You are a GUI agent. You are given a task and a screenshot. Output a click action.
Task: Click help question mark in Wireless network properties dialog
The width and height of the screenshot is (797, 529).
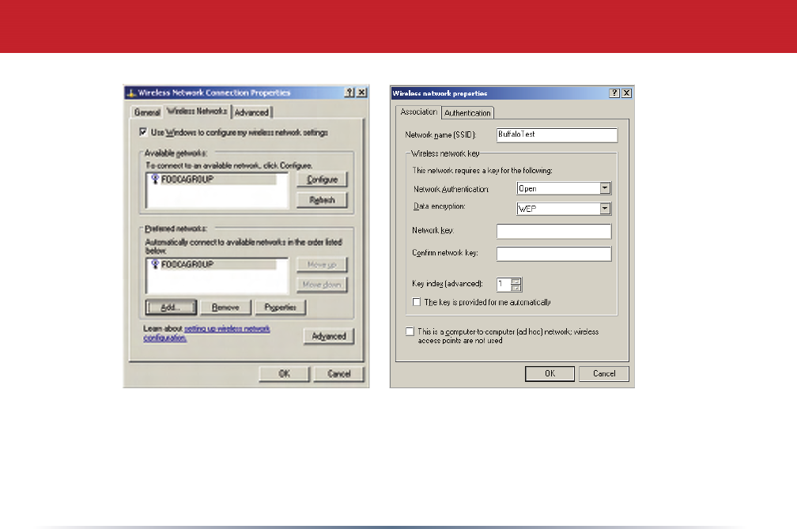pyautogui.click(x=614, y=93)
